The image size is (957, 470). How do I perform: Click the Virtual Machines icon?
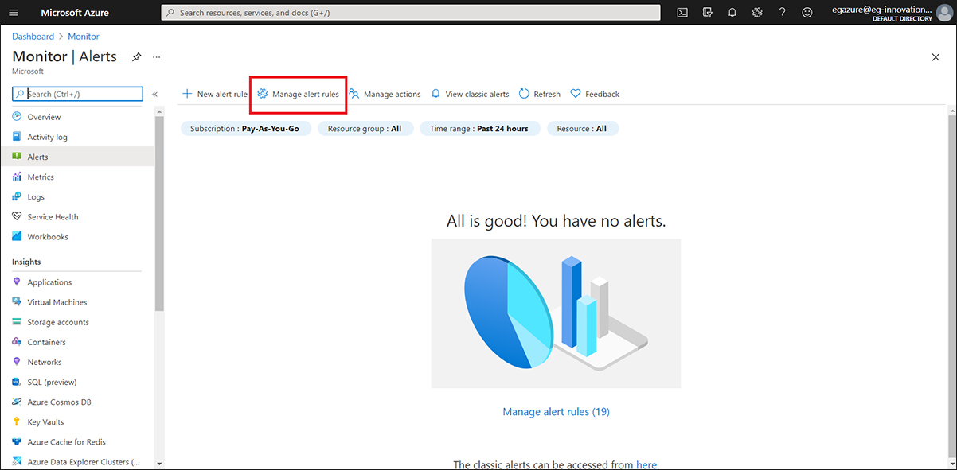(18, 302)
